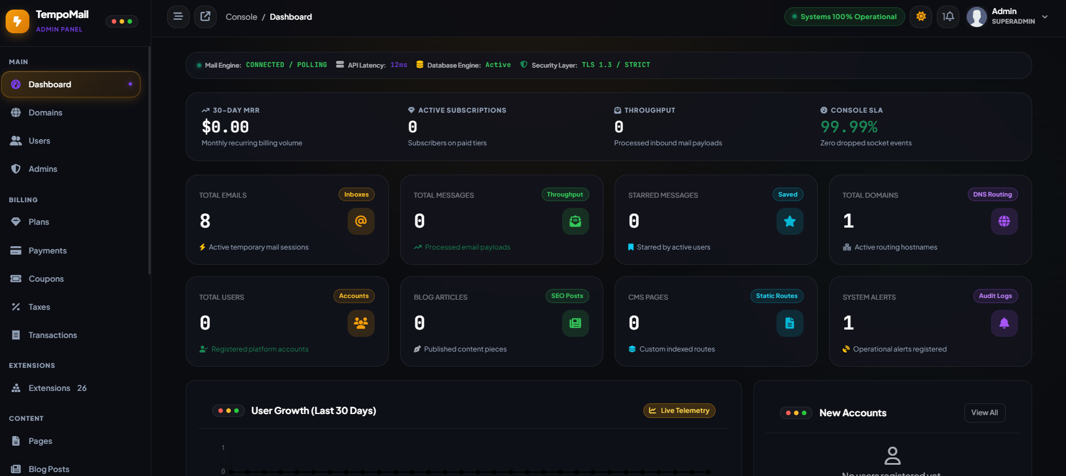
Task: Click the Total Emails at-sign icon
Action: click(361, 221)
